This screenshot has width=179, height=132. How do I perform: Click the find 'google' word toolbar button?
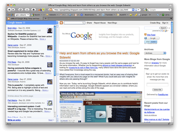pos(143,15)
